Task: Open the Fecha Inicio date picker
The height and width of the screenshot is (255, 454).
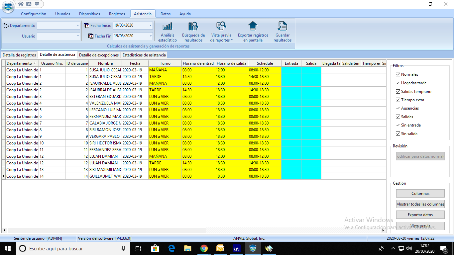Action: 151,25
